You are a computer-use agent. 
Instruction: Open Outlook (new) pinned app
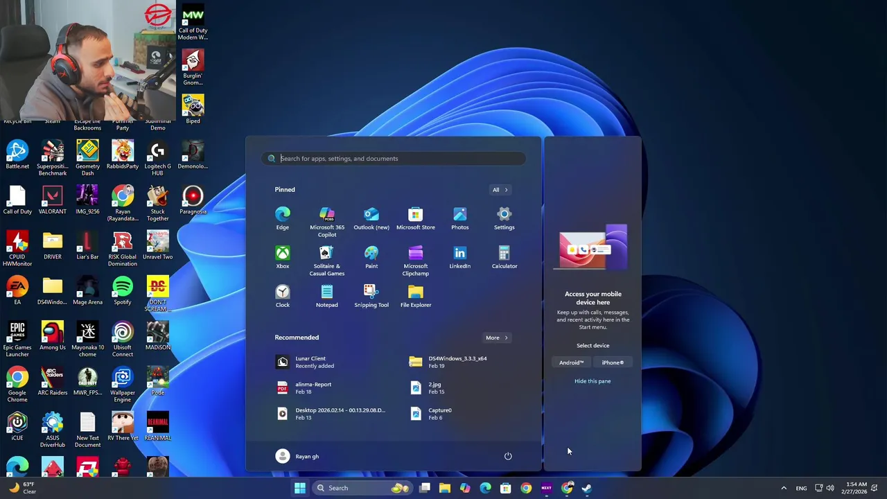(x=371, y=219)
